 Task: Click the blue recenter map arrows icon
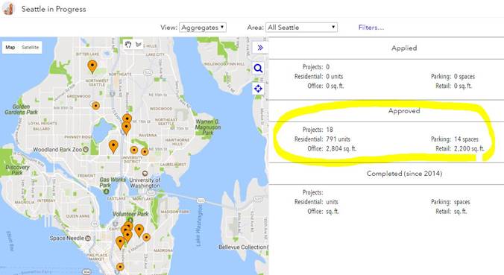(258, 89)
